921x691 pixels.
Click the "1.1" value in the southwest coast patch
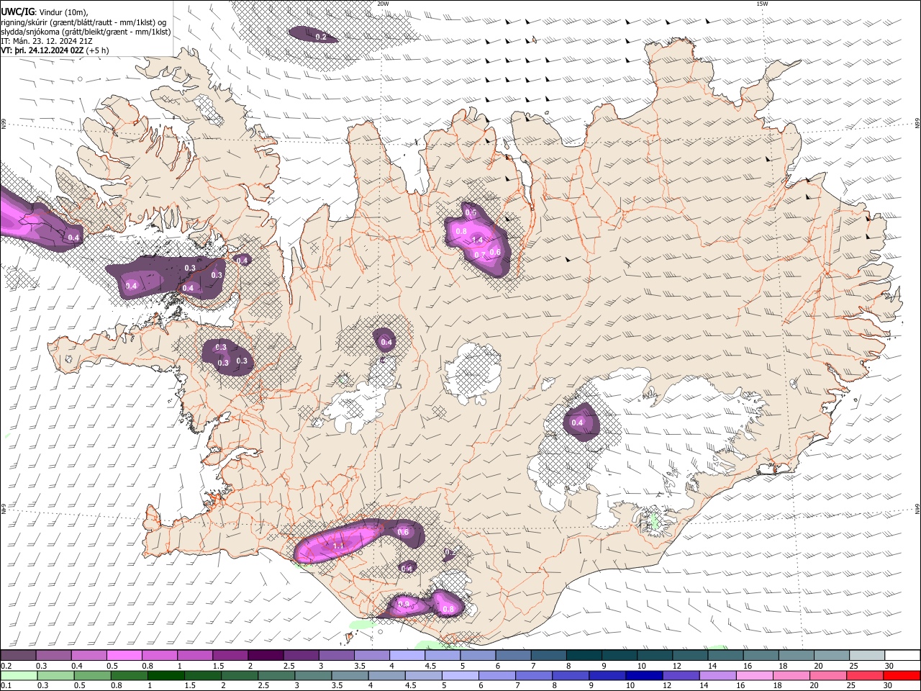(x=339, y=546)
